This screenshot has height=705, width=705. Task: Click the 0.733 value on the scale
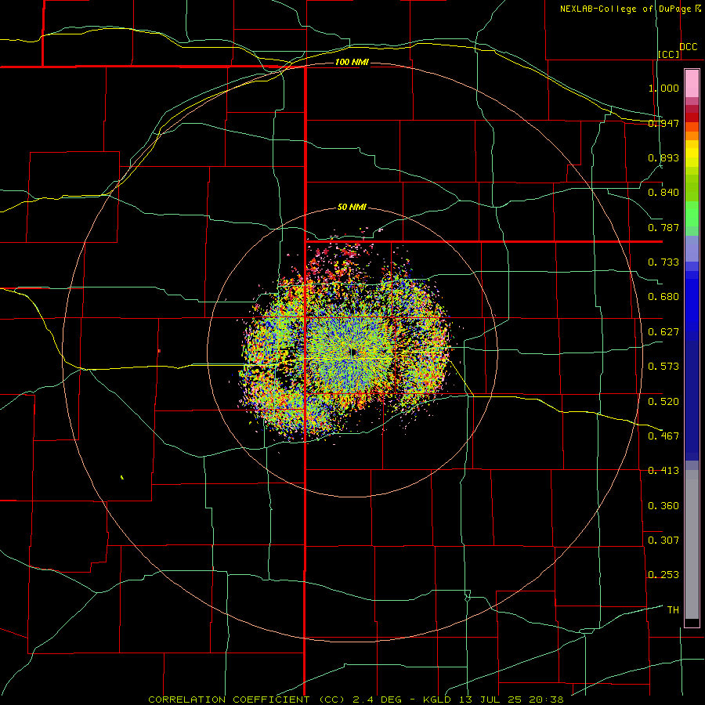[663, 262]
